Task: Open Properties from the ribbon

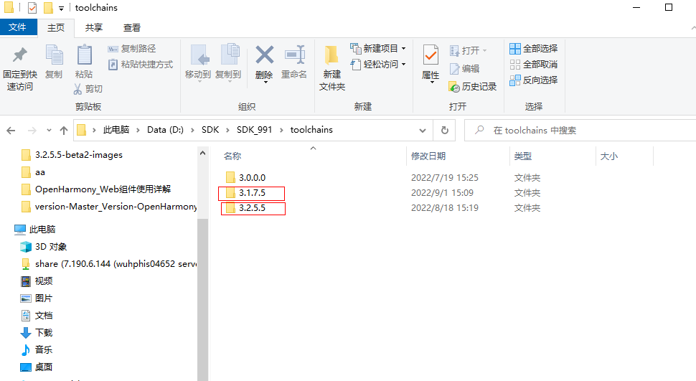Action: coord(431,56)
